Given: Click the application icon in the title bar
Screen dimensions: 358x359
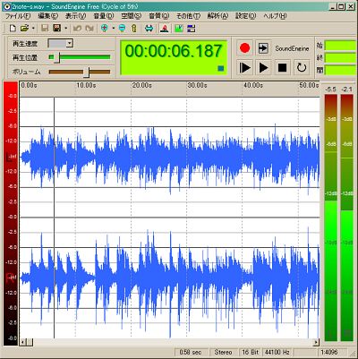Looking at the screenshot, I should [6, 6].
